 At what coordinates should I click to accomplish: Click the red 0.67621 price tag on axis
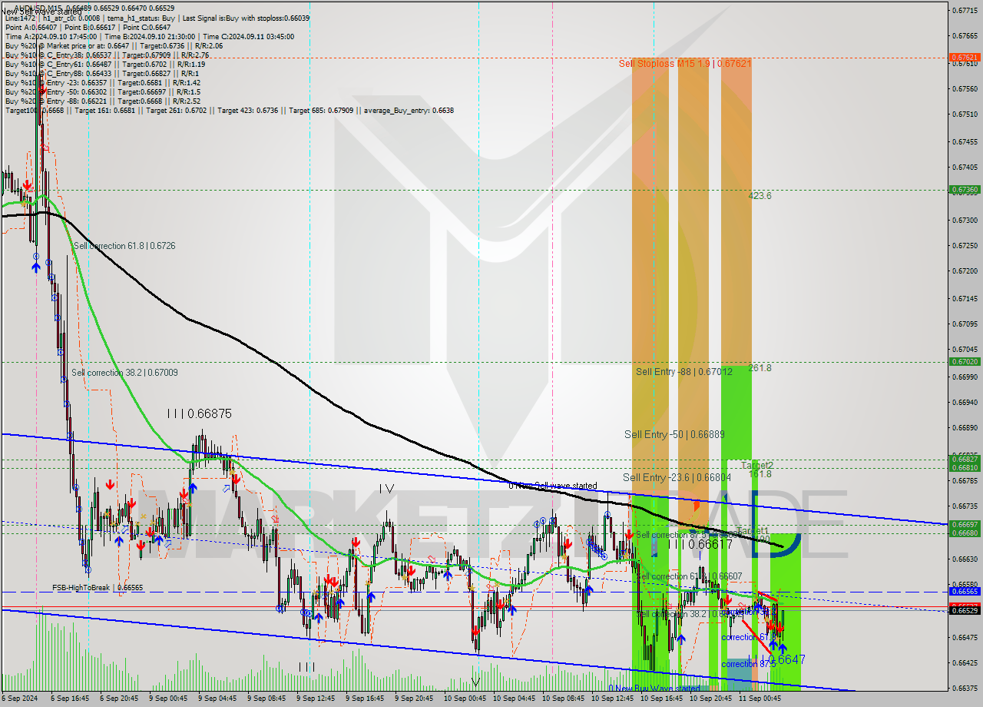coord(964,57)
